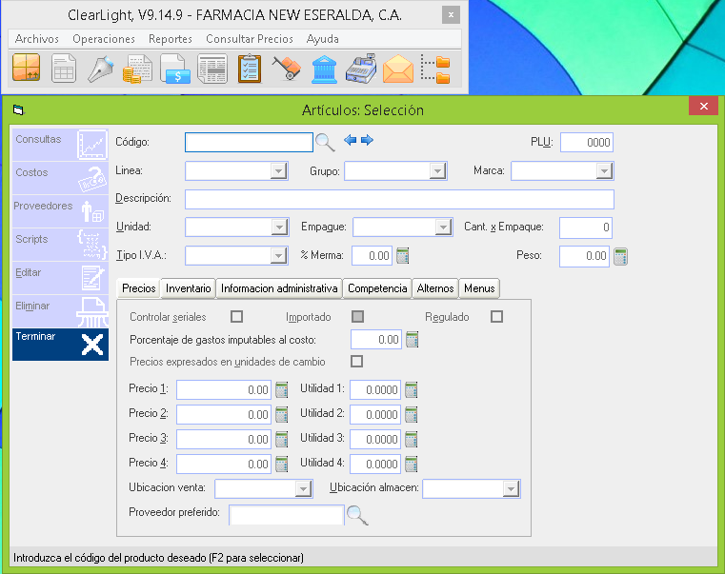Open calculator next to Utilidad 1
725x574 pixels.
coord(411,389)
